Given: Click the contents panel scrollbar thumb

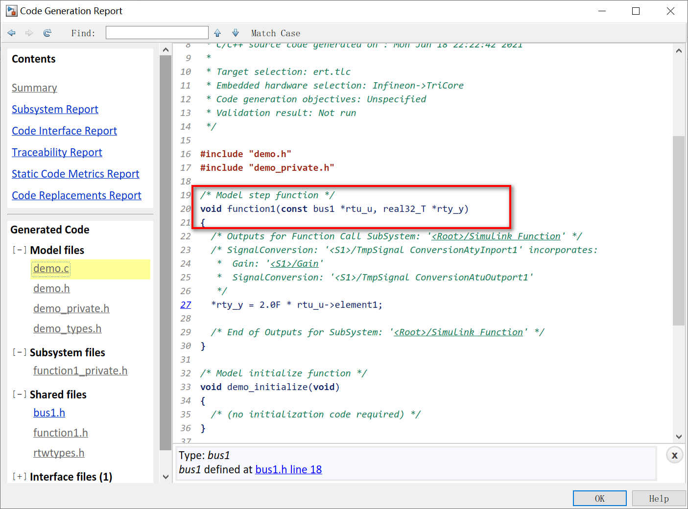Looking at the screenshot, I should click(x=166, y=253).
